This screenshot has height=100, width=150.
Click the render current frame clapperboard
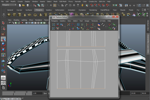pos(130,5)
